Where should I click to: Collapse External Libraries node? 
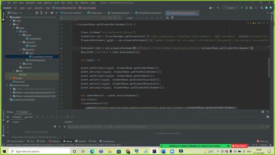tap(8, 85)
